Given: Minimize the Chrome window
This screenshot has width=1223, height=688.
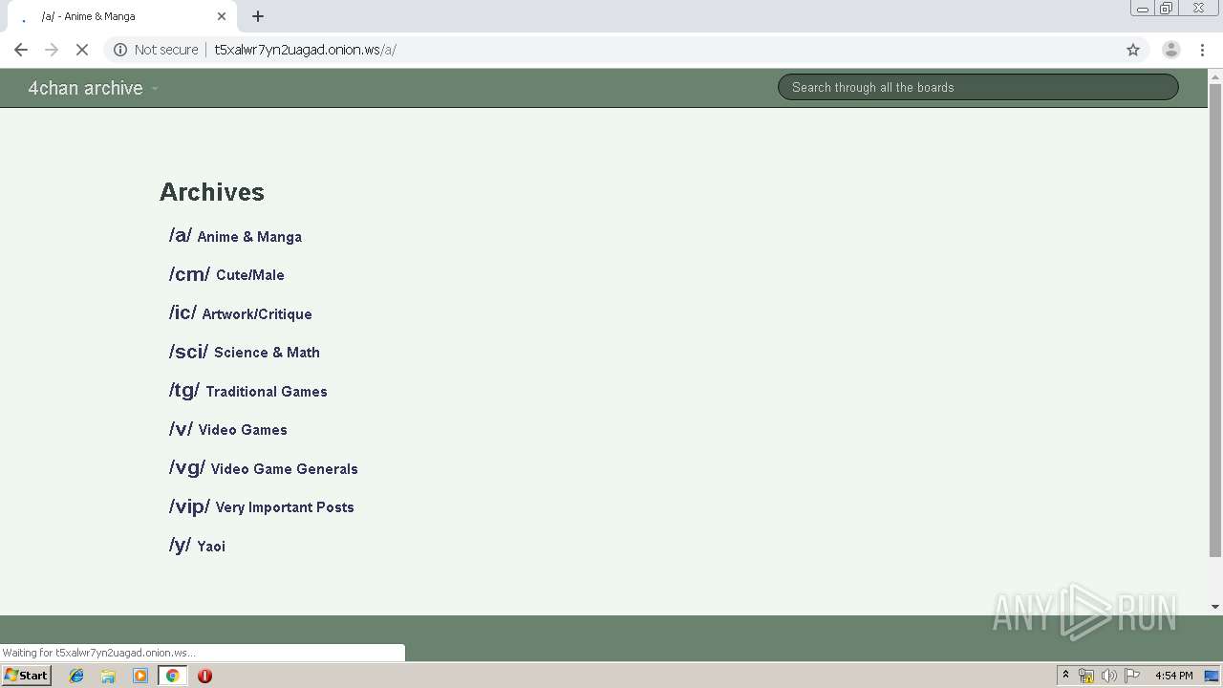Looking at the screenshot, I should 1143,9.
